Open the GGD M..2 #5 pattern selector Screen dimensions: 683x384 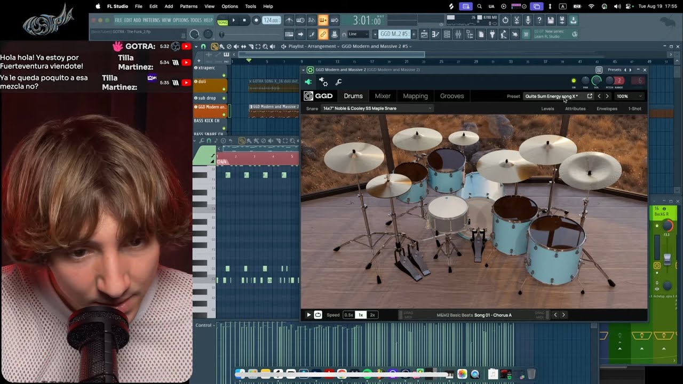tap(394, 34)
